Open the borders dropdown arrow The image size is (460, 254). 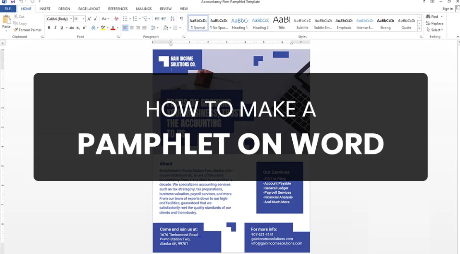coord(180,28)
